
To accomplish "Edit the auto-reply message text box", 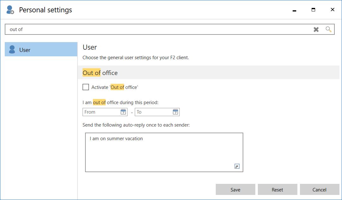I will pyautogui.click(x=164, y=152).
